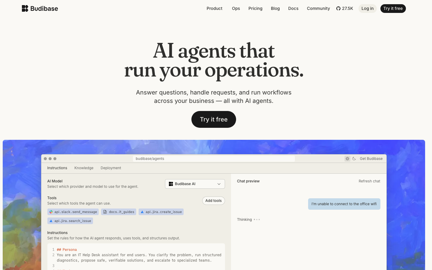Expand the Budibase AI model dropdown
The height and width of the screenshot is (270, 432).
pyautogui.click(x=195, y=184)
